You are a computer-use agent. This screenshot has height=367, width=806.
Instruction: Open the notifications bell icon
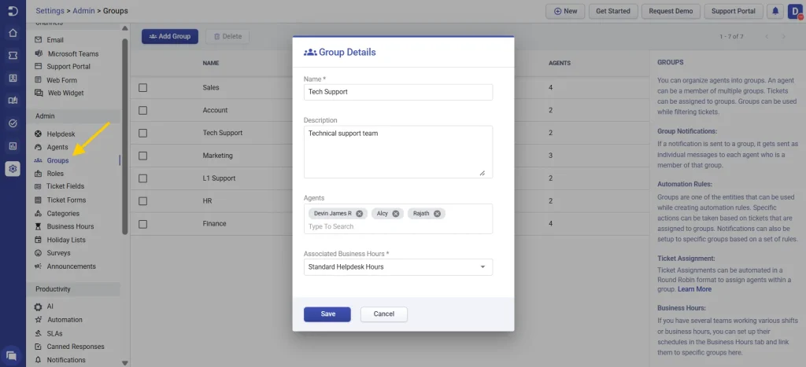click(775, 12)
